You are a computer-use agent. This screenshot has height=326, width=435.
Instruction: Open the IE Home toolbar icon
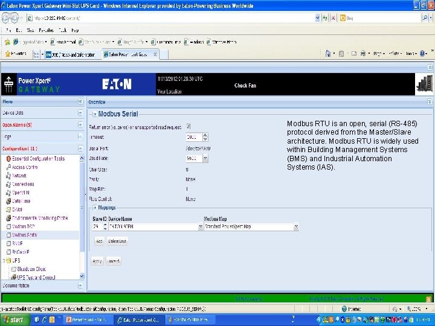[328, 54]
